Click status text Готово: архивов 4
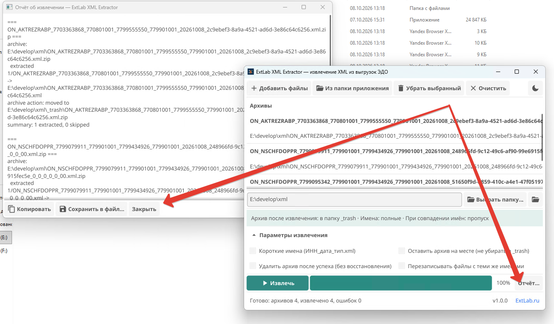This screenshot has height=324, width=554. (x=305, y=301)
